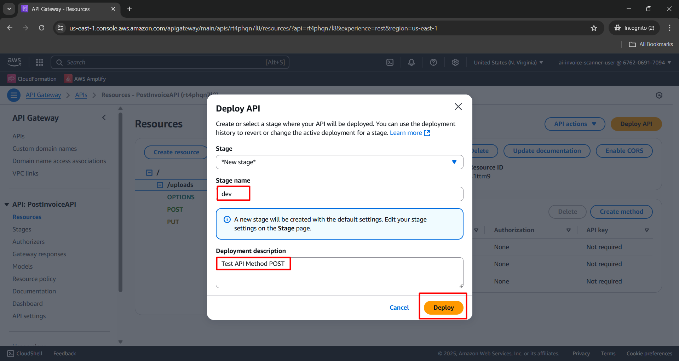Viewport: 679px width, 361px height.
Task: Open AWS CloudShell icon in top bar
Action: 390,63
